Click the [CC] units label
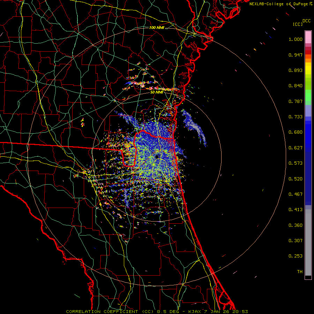This screenshot has height=314, width=314. click(298, 24)
